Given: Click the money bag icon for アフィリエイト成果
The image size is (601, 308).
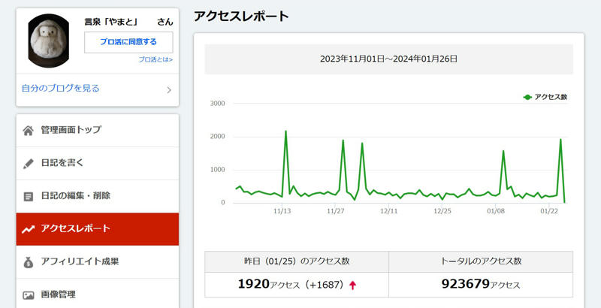Looking at the screenshot, I should pyautogui.click(x=29, y=262).
